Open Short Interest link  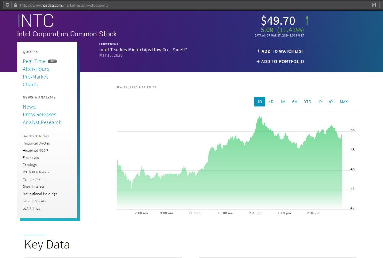(x=34, y=186)
